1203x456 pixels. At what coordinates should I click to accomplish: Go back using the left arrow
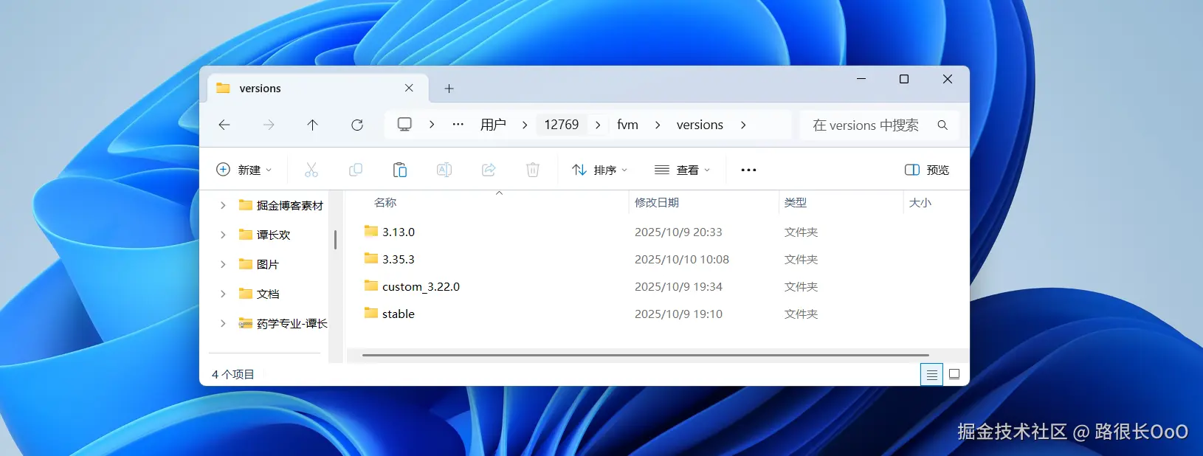224,125
